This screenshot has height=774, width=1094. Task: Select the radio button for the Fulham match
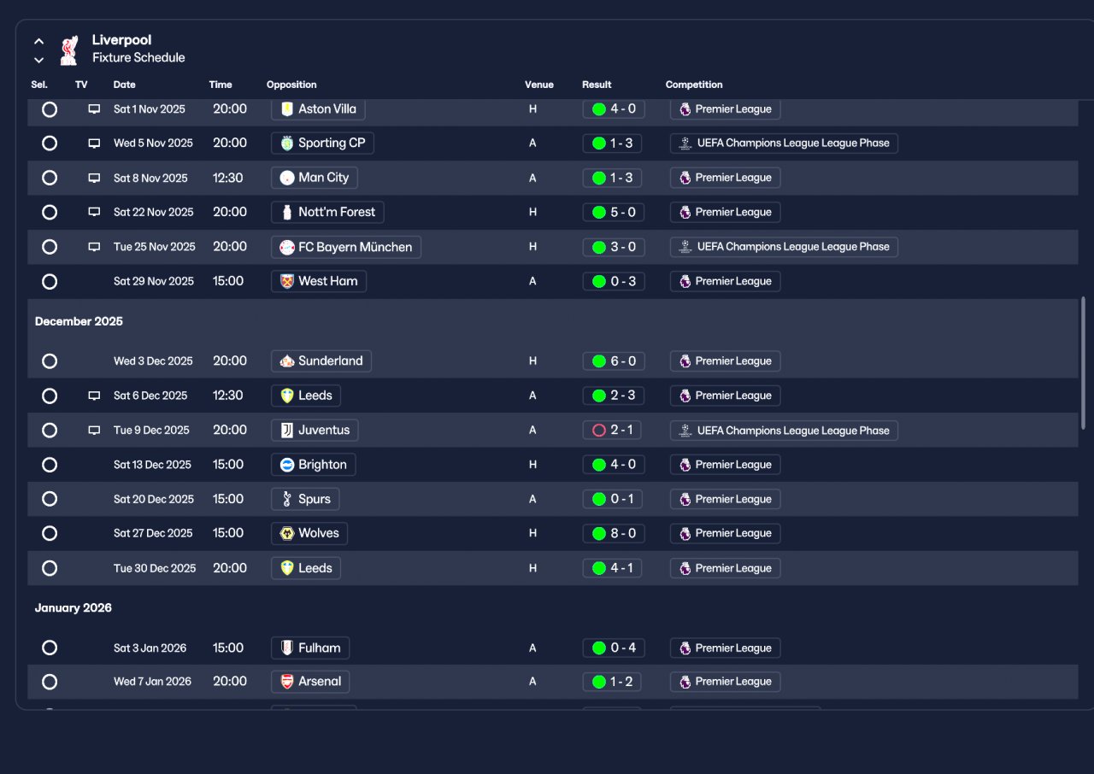point(50,648)
